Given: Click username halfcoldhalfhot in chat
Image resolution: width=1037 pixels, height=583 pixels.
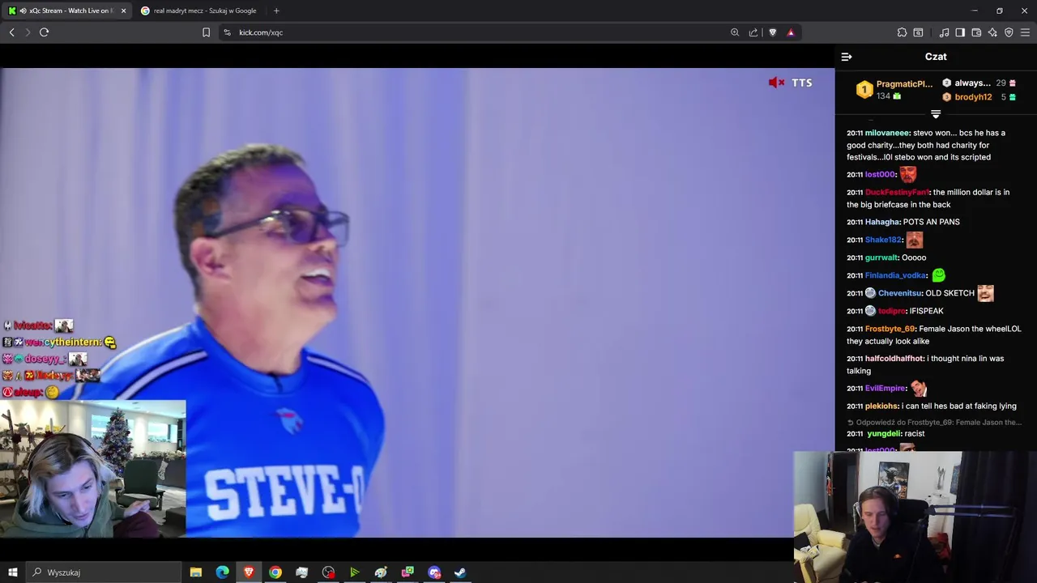Looking at the screenshot, I should [x=894, y=359].
